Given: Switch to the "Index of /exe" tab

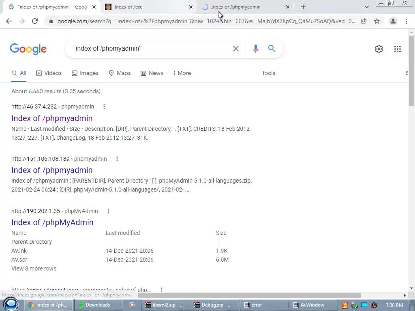Looking at the screenshot, I should point(148,7).
